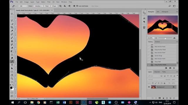188x105 pixels.
Task: Select the Path Selection tool
Action: point(12,68)
